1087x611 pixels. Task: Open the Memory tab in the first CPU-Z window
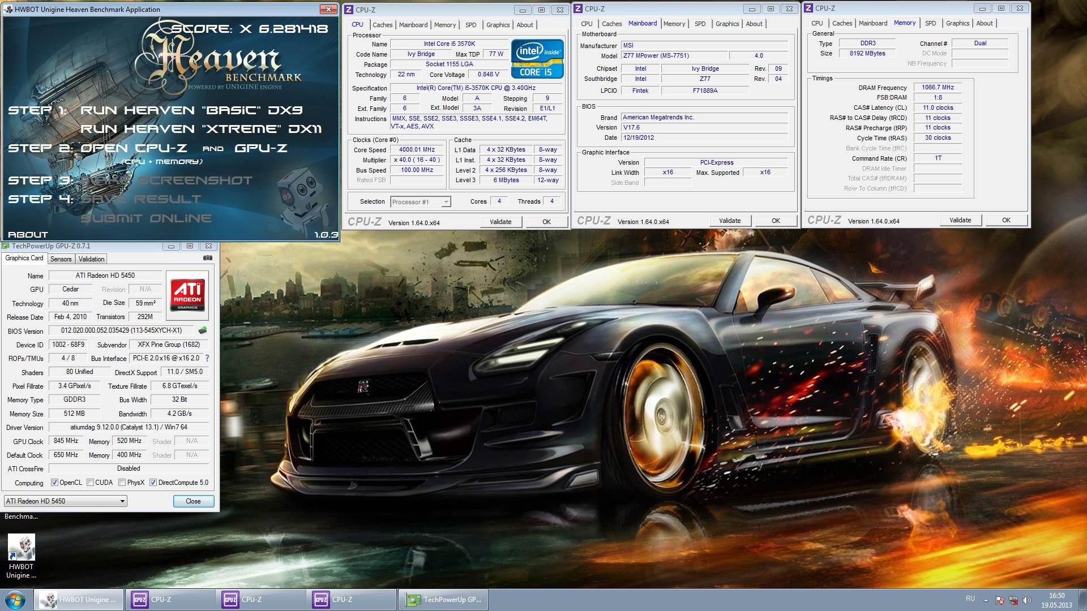pos(445,25)
